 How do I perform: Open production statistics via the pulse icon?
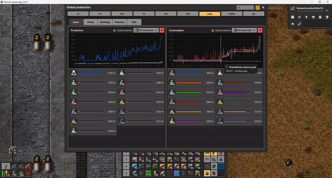pyautogui.click(x=299, y=17)
